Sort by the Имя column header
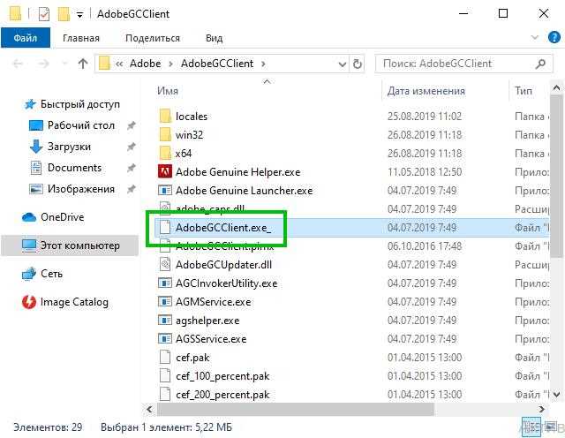This screenshot has width=565, height=438. coord(168,90)
